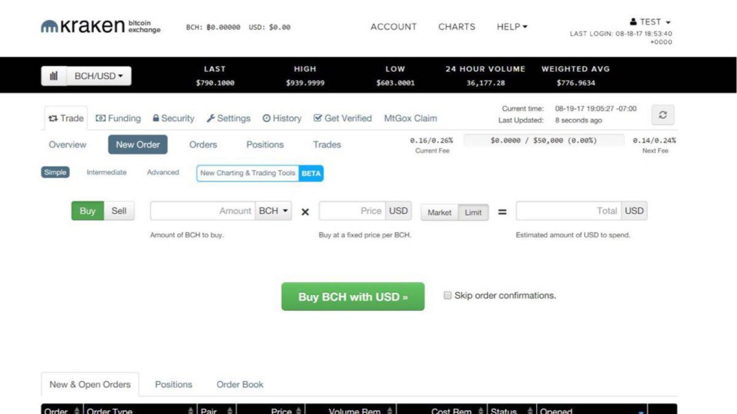Switch to Intermediate order form mode
Image resolution: width=737 pixels, height=414 pixels.
pos(106,172)
